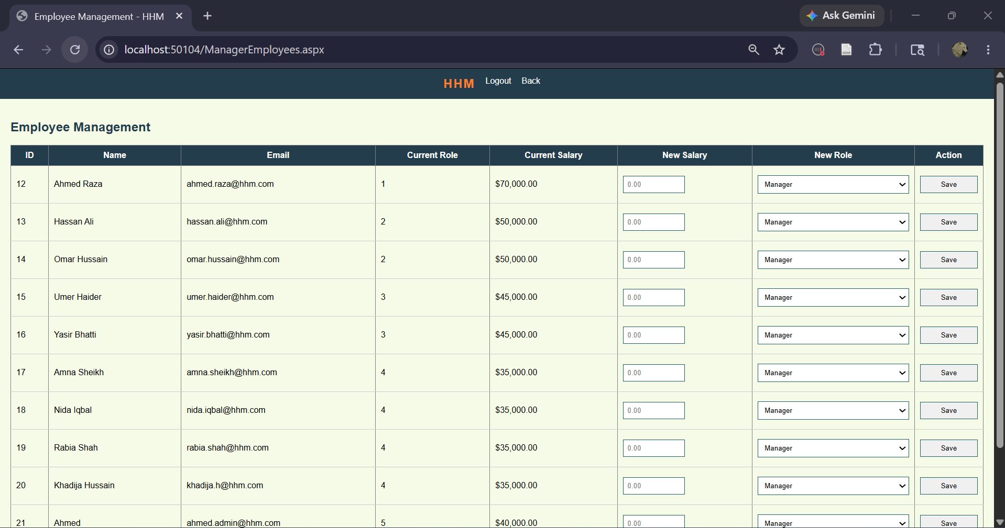1005x528 pixels.
Task: Click the browser forward arrow
Action: tap(47, 50)
